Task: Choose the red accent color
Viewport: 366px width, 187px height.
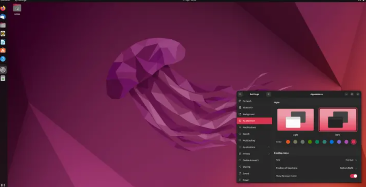Action: (354, 142)
